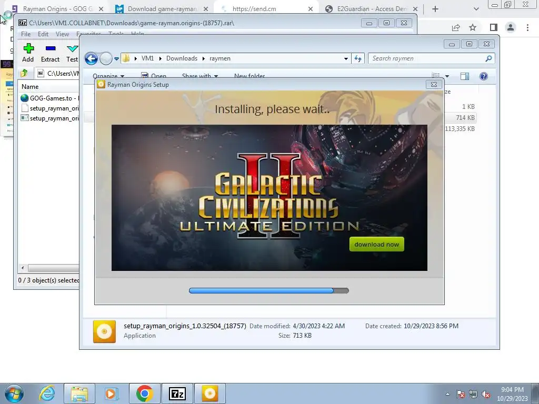Click the Explorer help icon
Screen dimensions: 539x404
pos(484,76)
